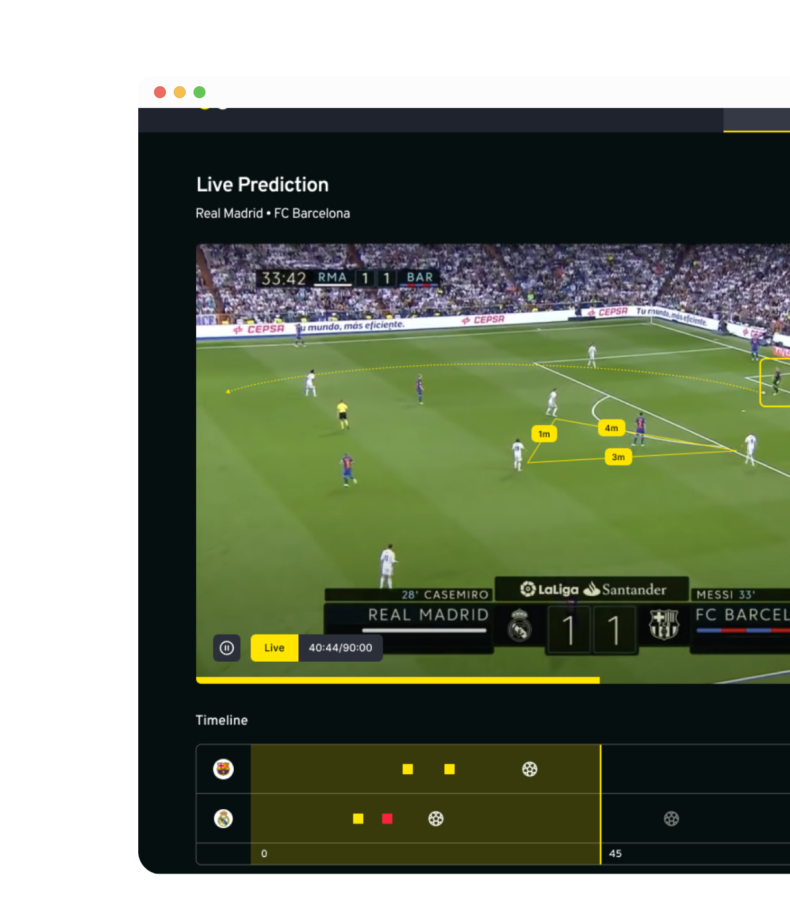Open the Real Madrid yellow card event
The image size is (790, 898).
pyautogui.click(x=358, y=818)
